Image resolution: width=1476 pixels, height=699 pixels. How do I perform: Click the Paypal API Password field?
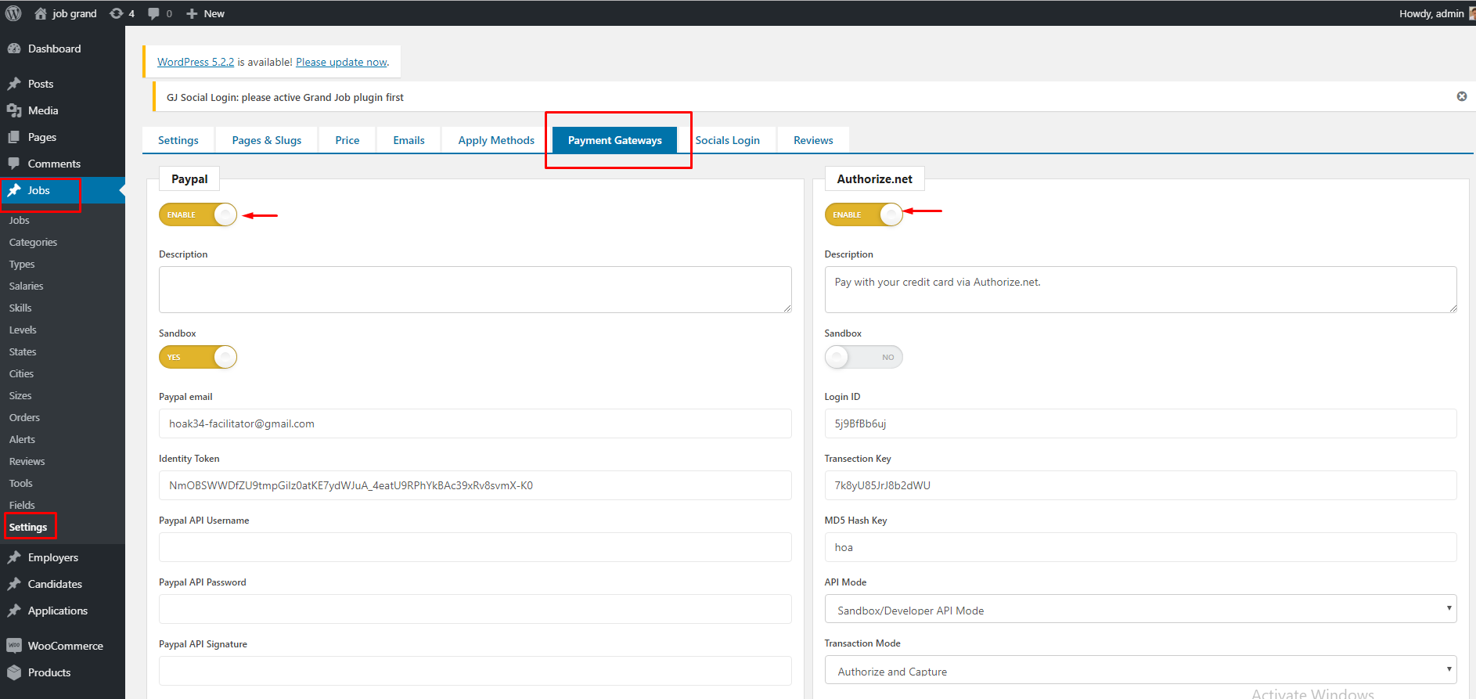click(475, 609)
